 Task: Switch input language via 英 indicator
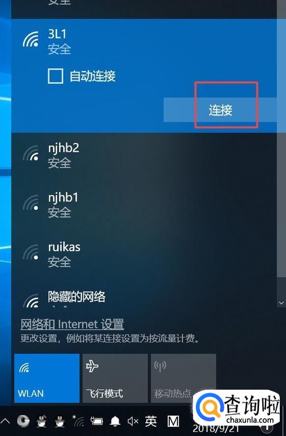click(x=151, y=421)
